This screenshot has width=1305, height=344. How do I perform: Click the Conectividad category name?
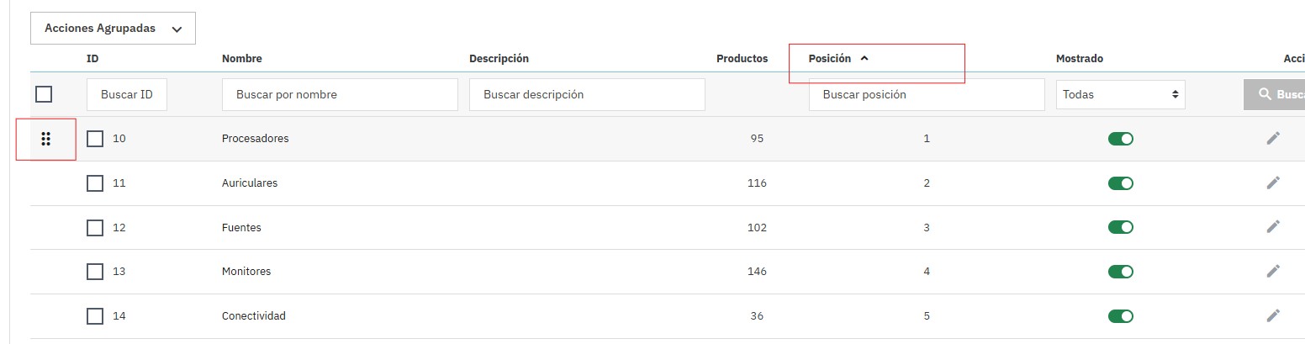pos(253,315)
